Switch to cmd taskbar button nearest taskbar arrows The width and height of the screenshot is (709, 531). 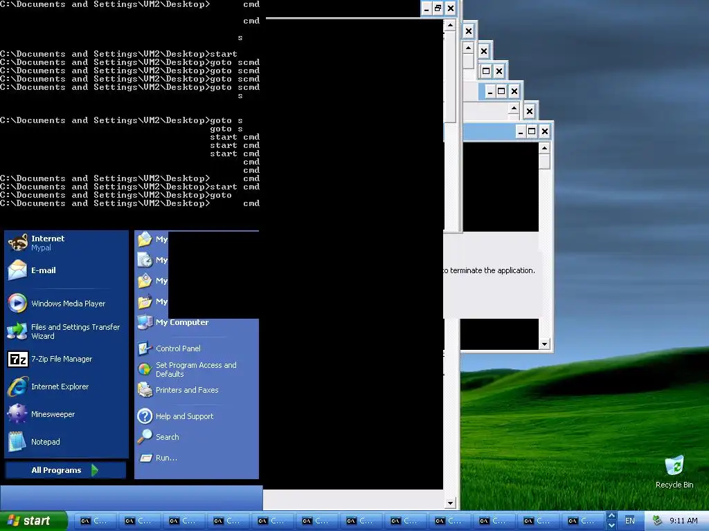click(581, 521)
